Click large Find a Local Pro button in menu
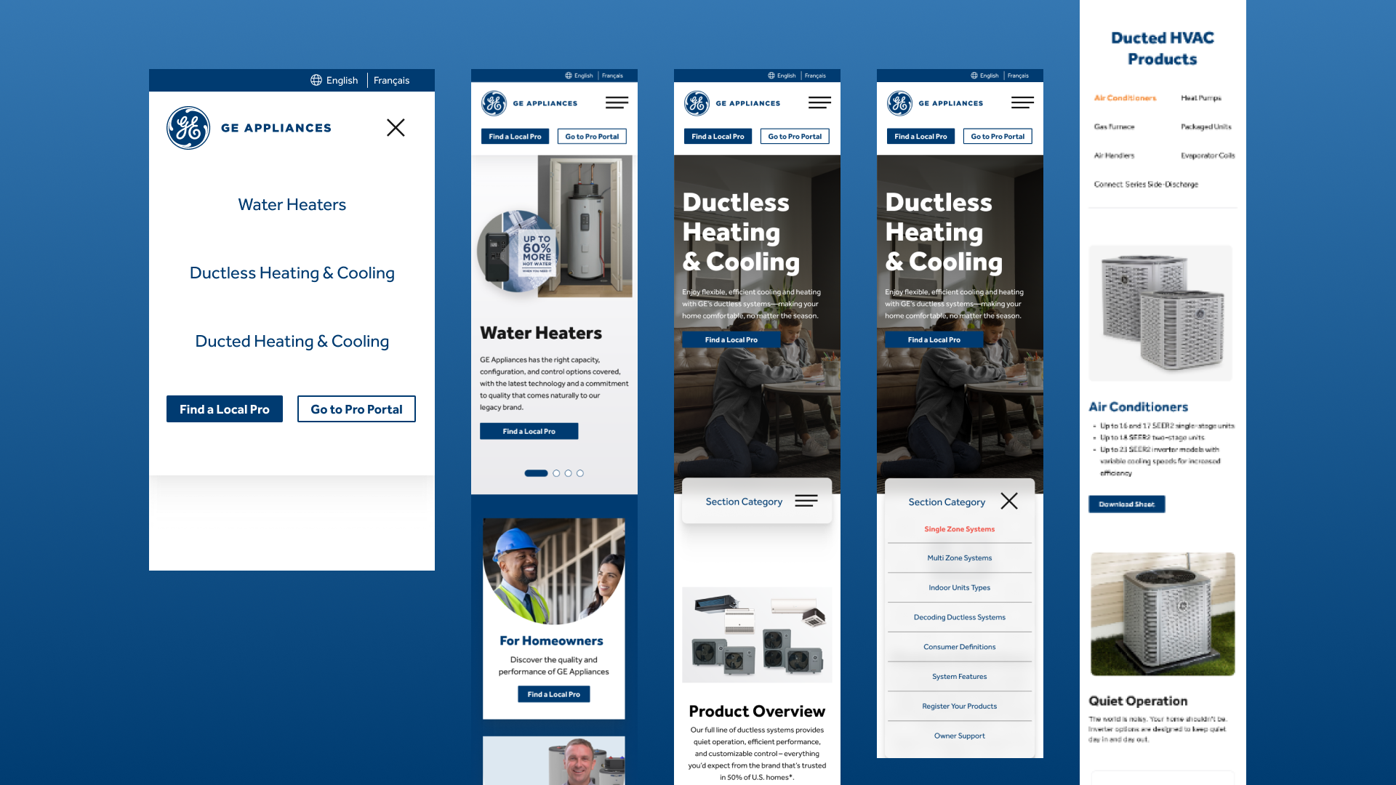1396x785 pixels. pyautogui.click(x=225, y=409)
